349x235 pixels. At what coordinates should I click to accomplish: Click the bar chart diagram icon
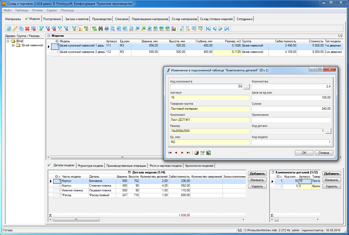(x=174, y=29)
